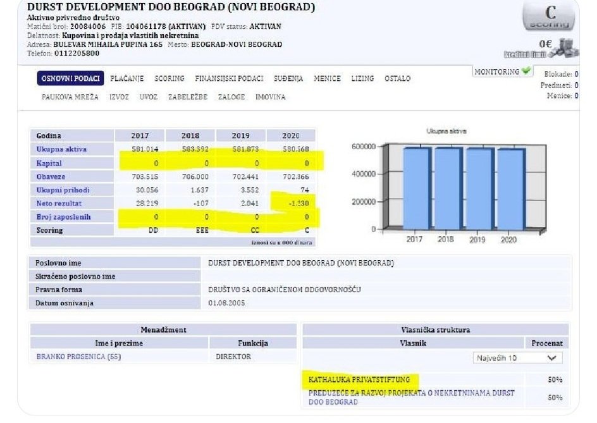Screen dimensions: 597x423
Task: Click the 2020 column header
Action: 291,135
